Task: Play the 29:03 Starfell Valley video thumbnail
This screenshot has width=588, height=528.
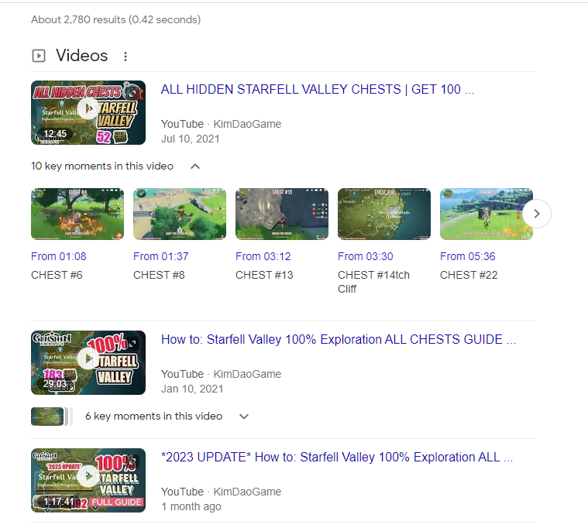Action: (88, 362)
